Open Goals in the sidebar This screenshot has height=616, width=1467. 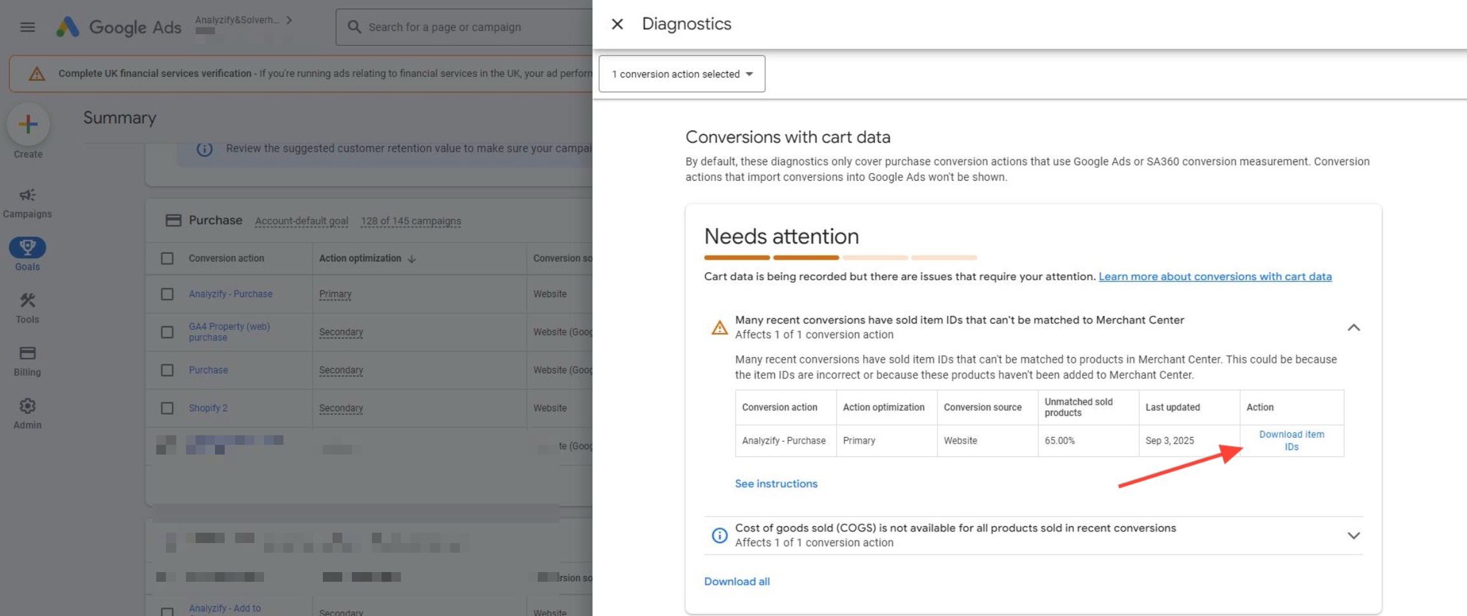27,254
